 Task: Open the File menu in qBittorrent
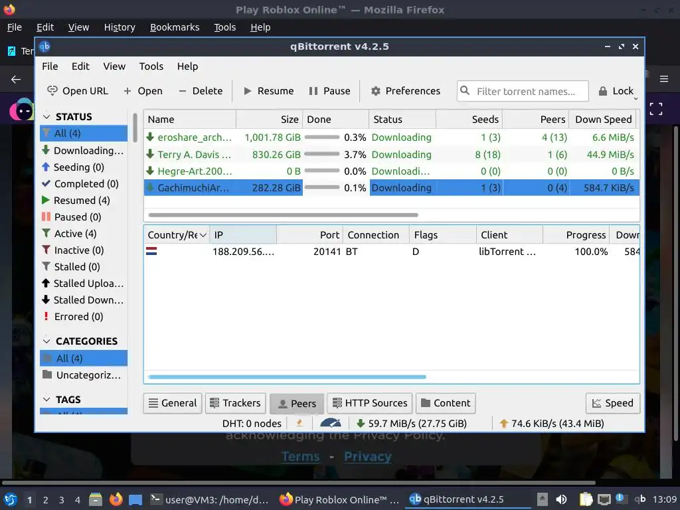pos(50,66)
